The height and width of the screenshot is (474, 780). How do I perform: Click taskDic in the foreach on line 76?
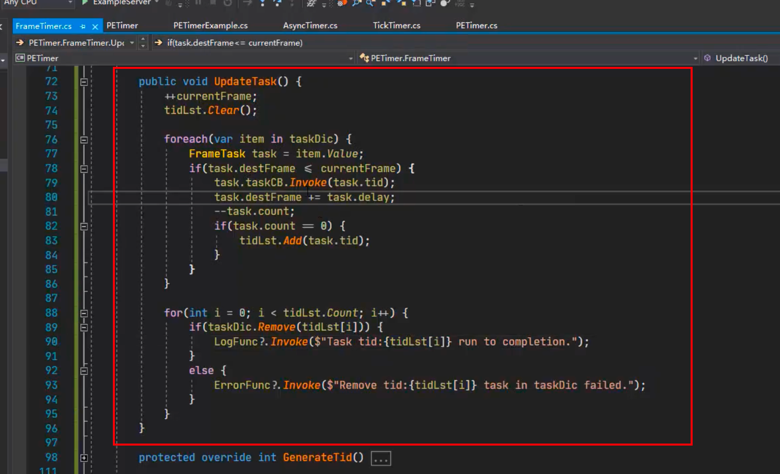(311, 139)
